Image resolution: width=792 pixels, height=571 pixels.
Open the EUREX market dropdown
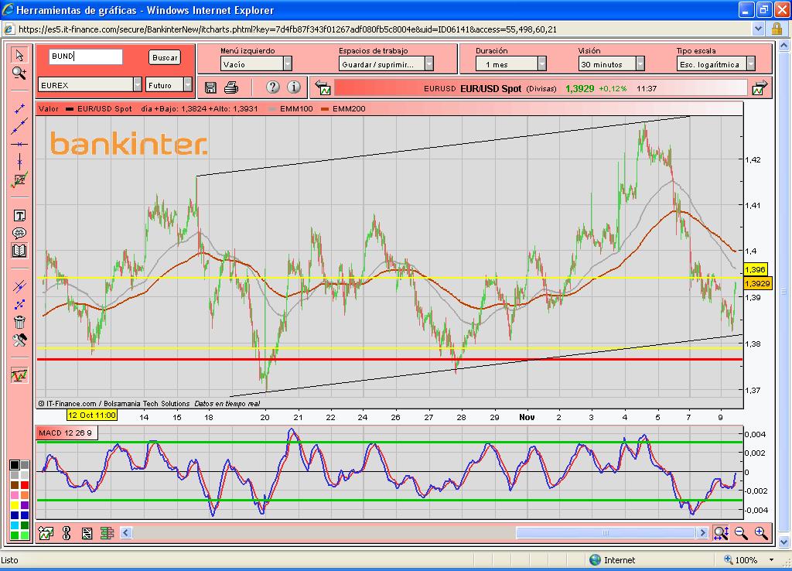137,85
